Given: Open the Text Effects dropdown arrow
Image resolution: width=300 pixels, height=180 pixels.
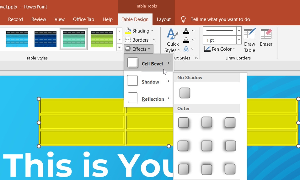Looking at the screenshot, I should [x=192, y=49].
